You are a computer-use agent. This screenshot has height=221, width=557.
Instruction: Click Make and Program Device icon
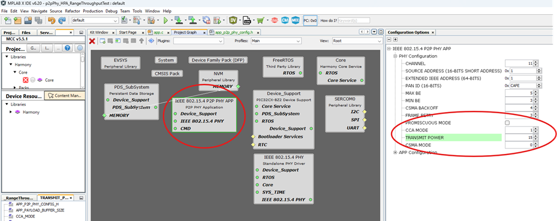pyautogui.click(x=179, y=20)
